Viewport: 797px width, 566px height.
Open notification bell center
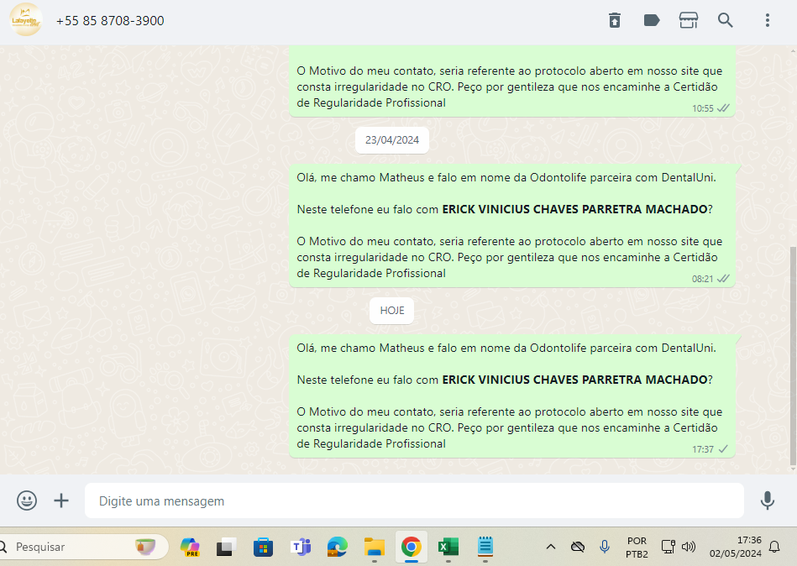(774, 548)
